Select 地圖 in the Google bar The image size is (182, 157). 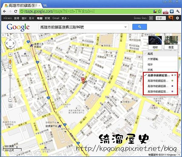pyautogui.click(x=39, y=18)
